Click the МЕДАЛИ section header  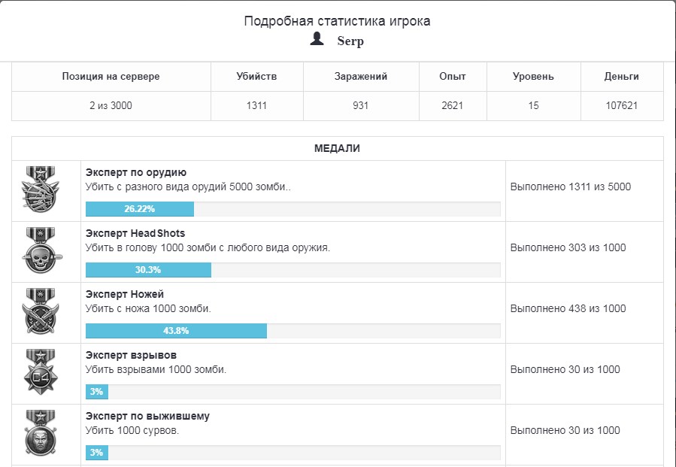pos(337,148)
